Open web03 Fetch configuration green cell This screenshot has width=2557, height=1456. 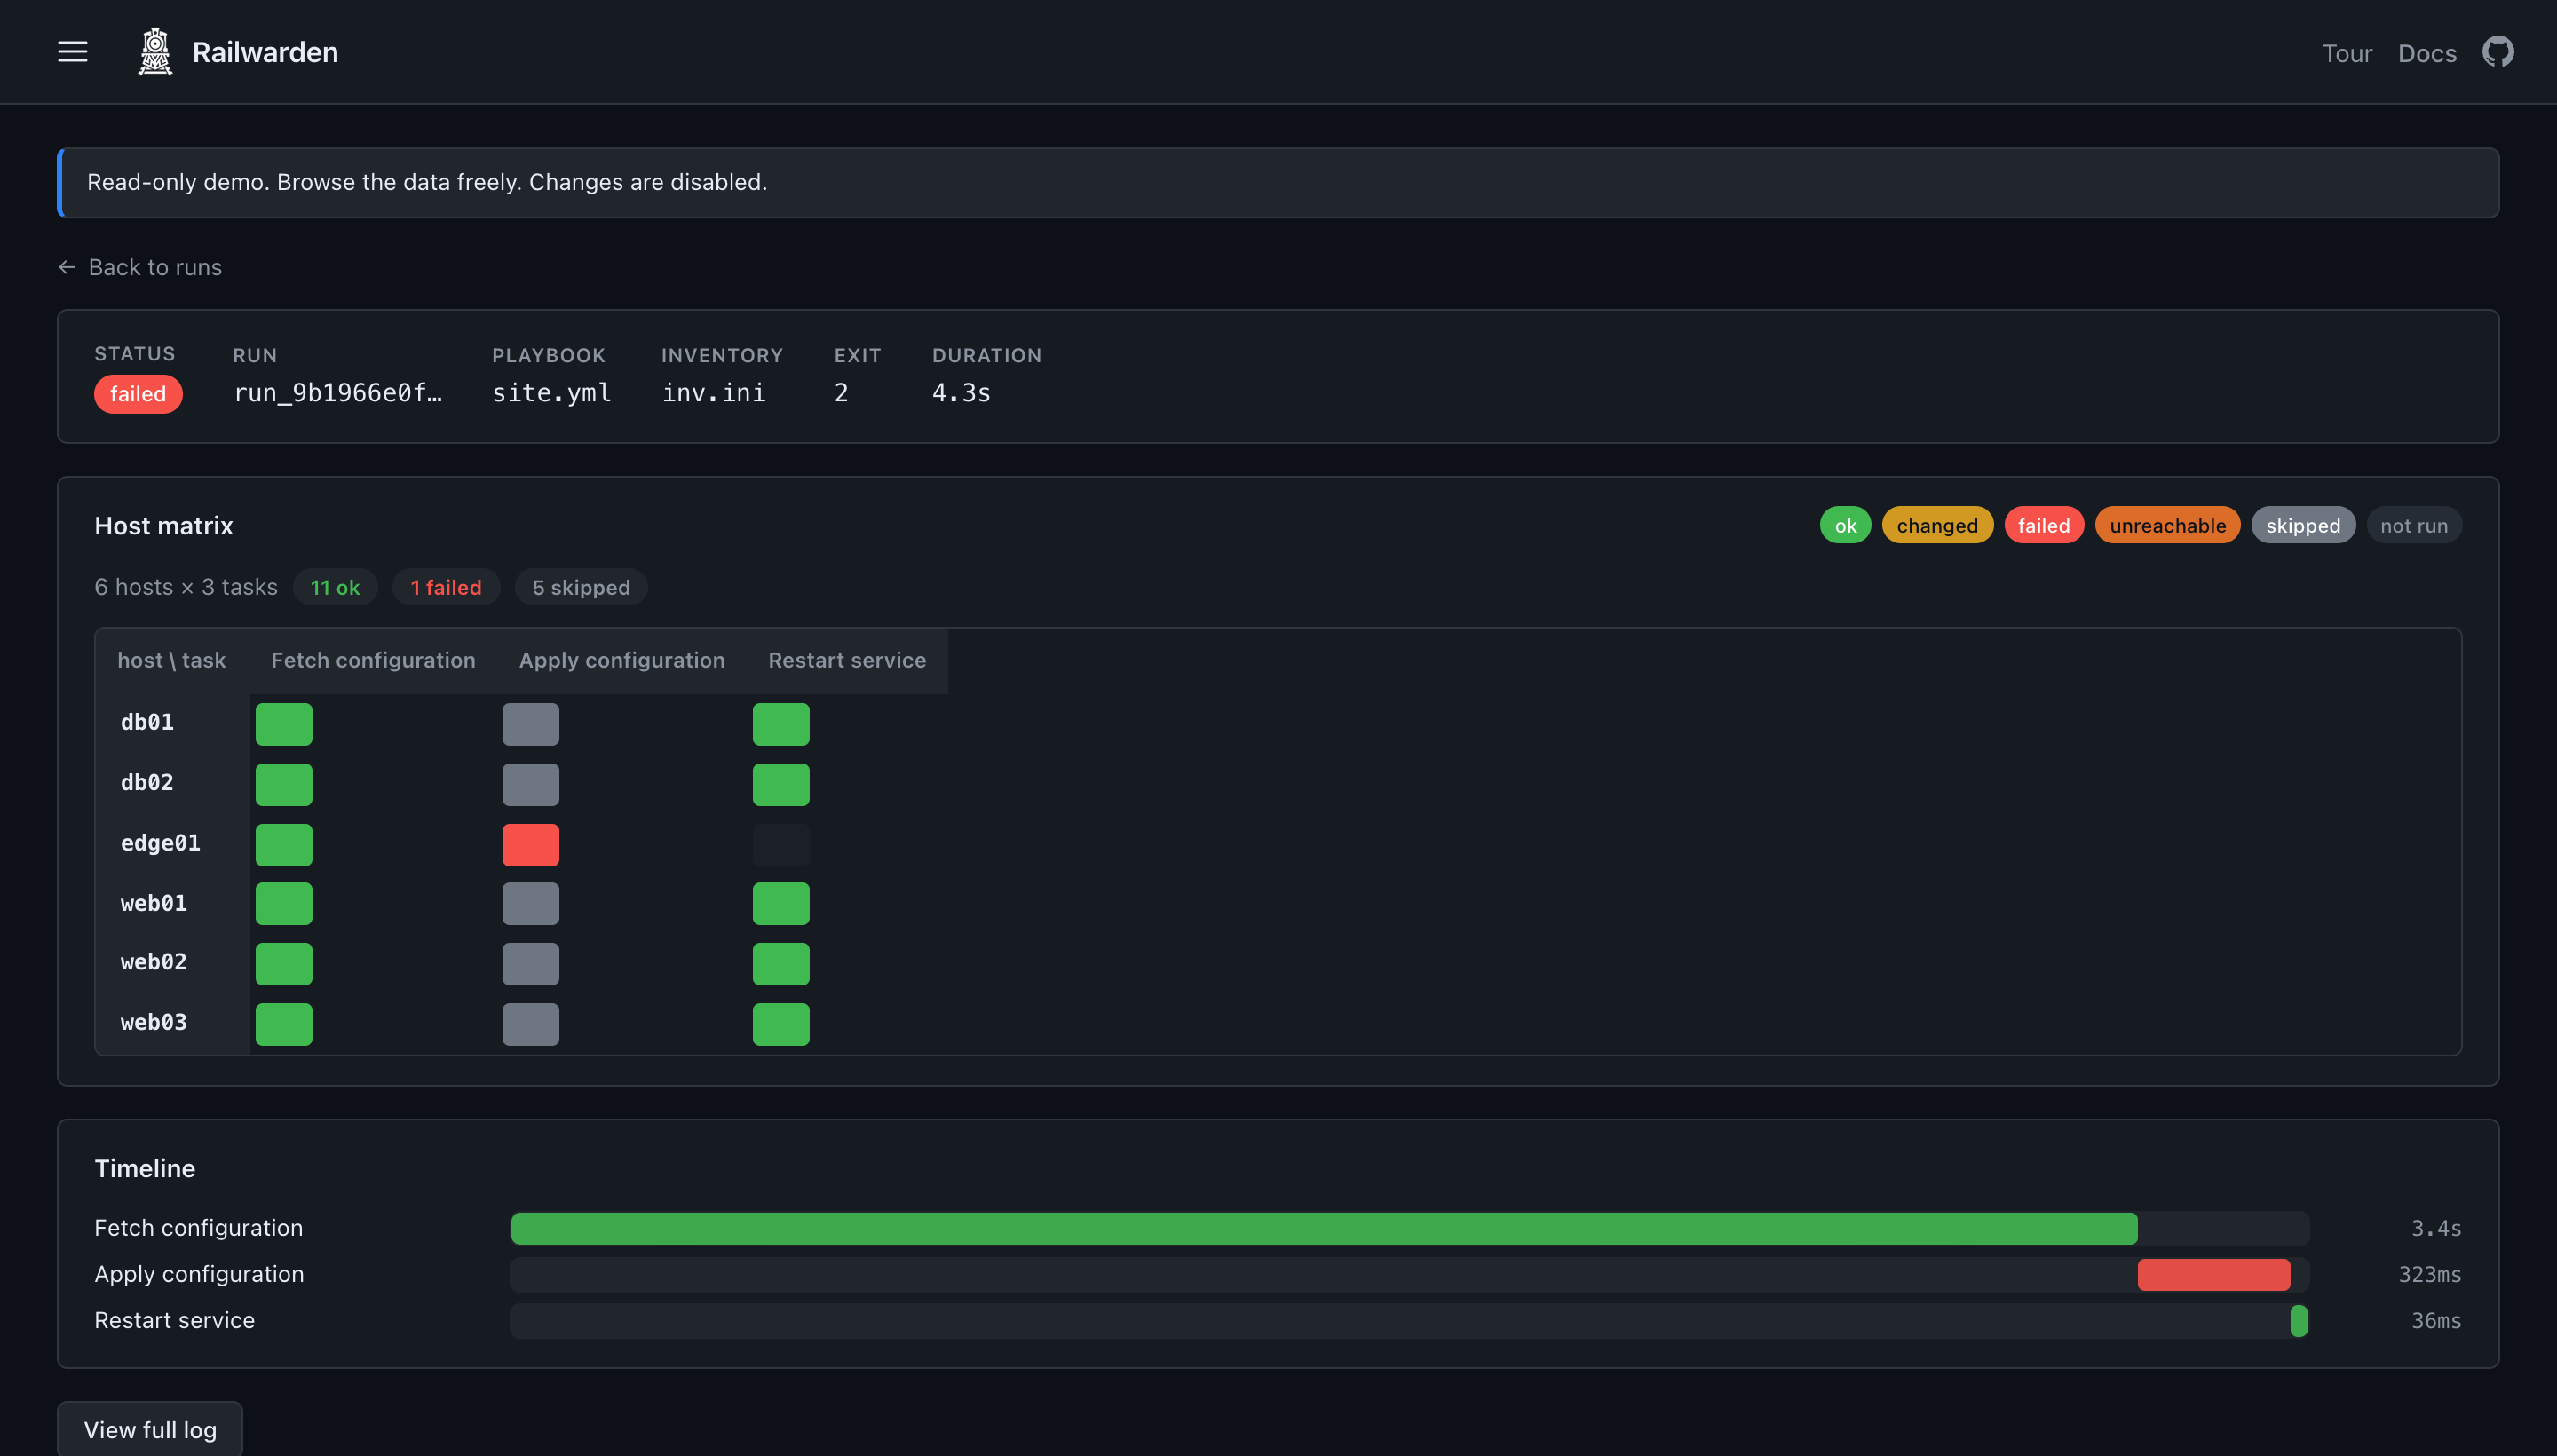tap(284, 1024)
